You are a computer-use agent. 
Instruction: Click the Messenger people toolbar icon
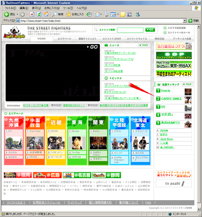coord(137,14)
